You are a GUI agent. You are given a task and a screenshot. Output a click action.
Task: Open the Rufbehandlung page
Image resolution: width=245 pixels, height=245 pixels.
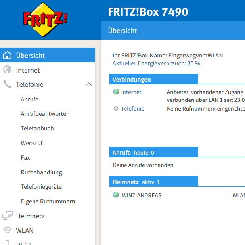click(41, 172)
